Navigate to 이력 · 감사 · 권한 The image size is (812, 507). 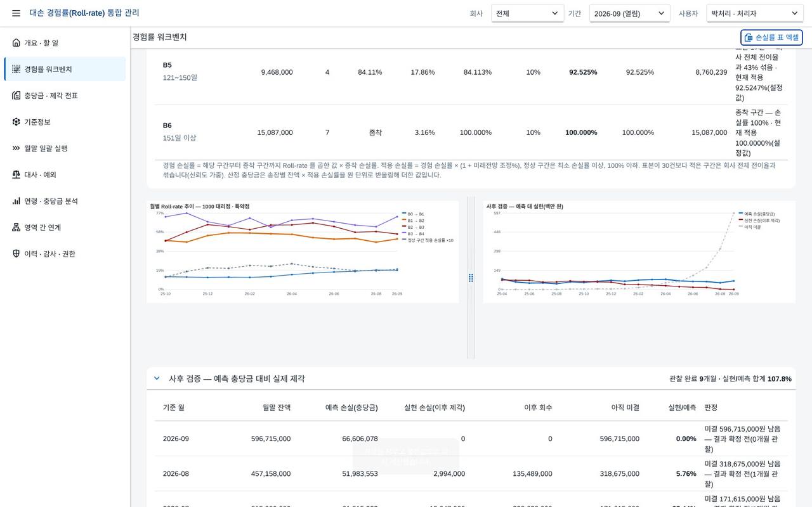tap(65, 254)
